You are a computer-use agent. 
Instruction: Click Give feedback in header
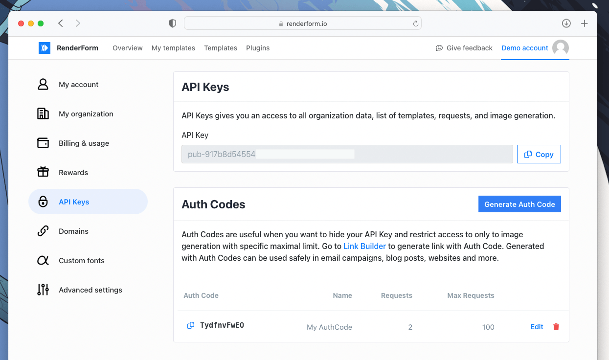464,48
